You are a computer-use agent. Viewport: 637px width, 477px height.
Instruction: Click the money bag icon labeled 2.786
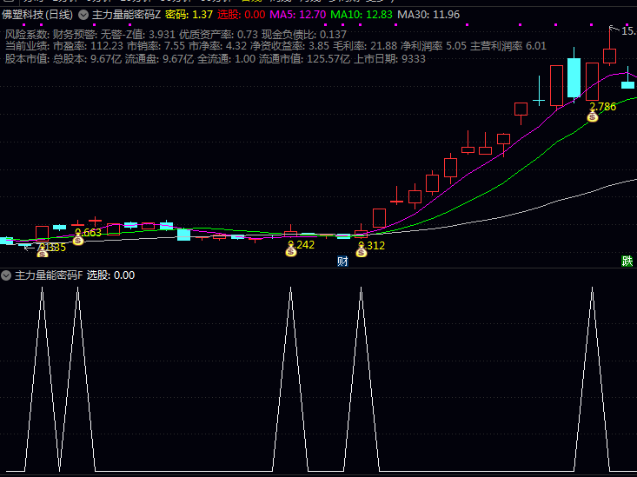(x=592, y=116)
